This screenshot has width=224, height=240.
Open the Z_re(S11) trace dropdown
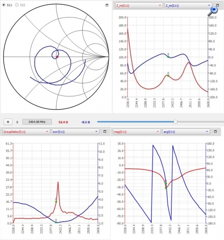point(139,5)
